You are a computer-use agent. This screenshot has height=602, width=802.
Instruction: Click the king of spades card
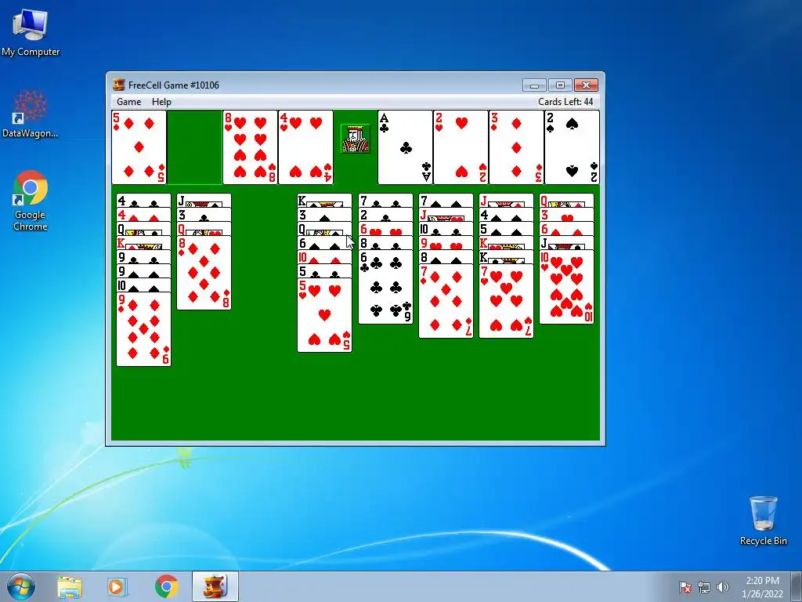pos(325,200)
